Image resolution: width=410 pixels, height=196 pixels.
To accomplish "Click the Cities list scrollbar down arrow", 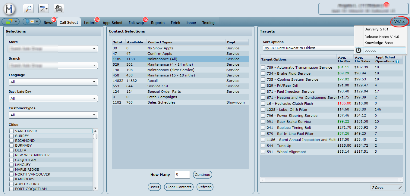I will tap(95, 188).
